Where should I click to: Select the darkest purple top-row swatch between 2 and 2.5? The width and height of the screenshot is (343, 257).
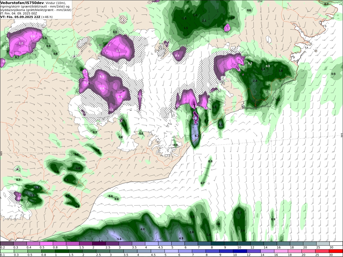[x=99, y=244]
